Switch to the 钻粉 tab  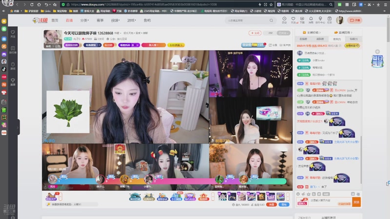(x=354, y=39)
